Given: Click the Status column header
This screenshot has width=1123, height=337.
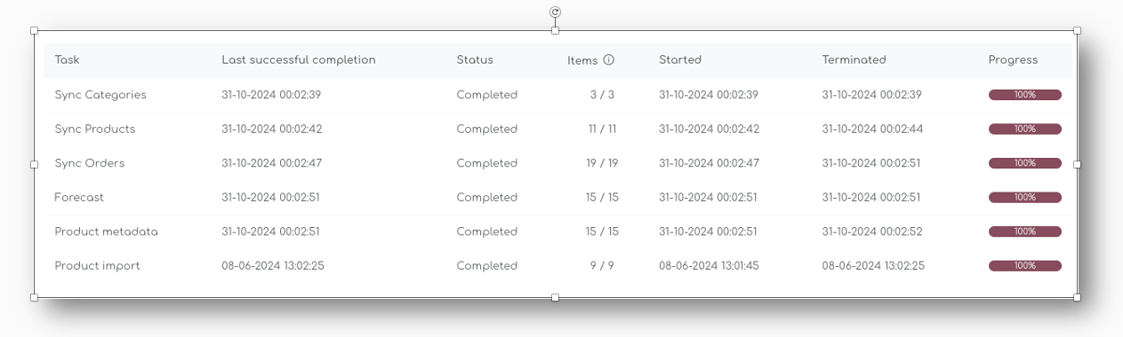Looking at the screenshot, I should coord(475,60).
